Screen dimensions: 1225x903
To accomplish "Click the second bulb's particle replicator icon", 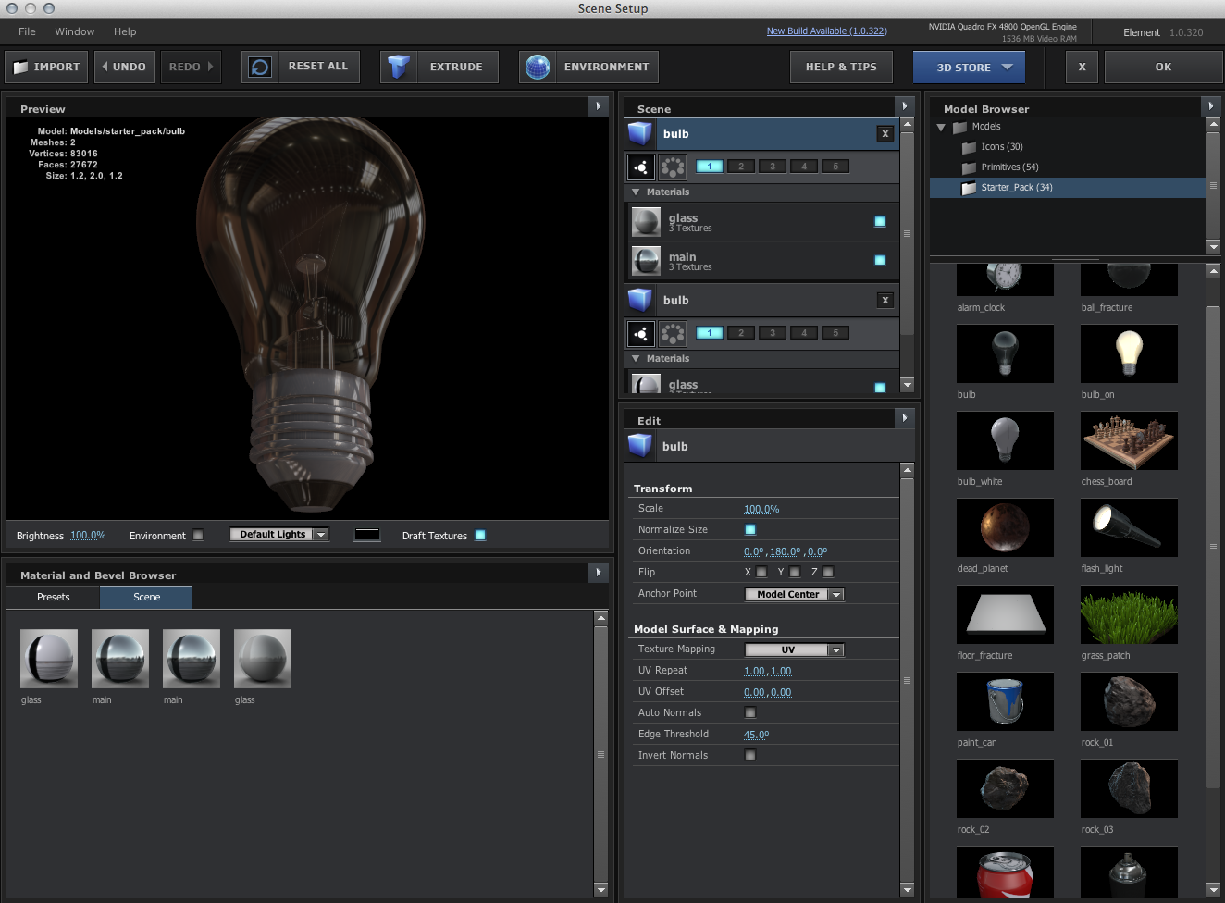I will pyautogui.click(x=641, y=333).
